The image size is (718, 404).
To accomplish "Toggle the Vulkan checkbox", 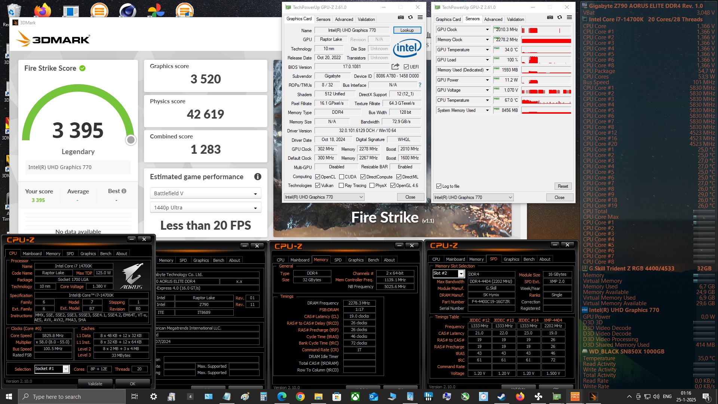I will (x=317, y=186).
